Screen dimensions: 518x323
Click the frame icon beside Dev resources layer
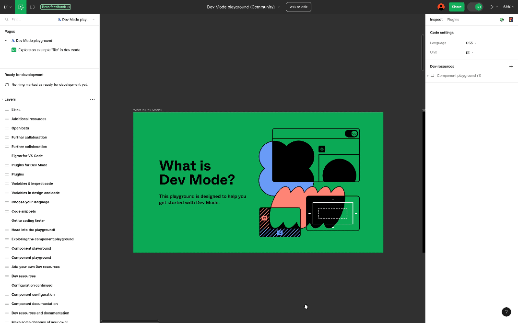click(7, 276)
